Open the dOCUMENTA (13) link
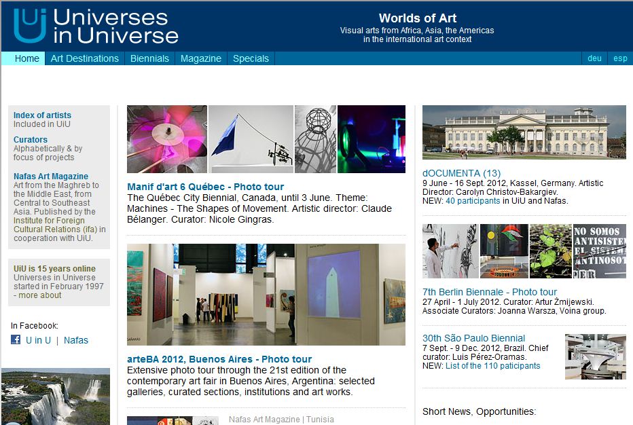633x425 pixels. pos(461,173)
